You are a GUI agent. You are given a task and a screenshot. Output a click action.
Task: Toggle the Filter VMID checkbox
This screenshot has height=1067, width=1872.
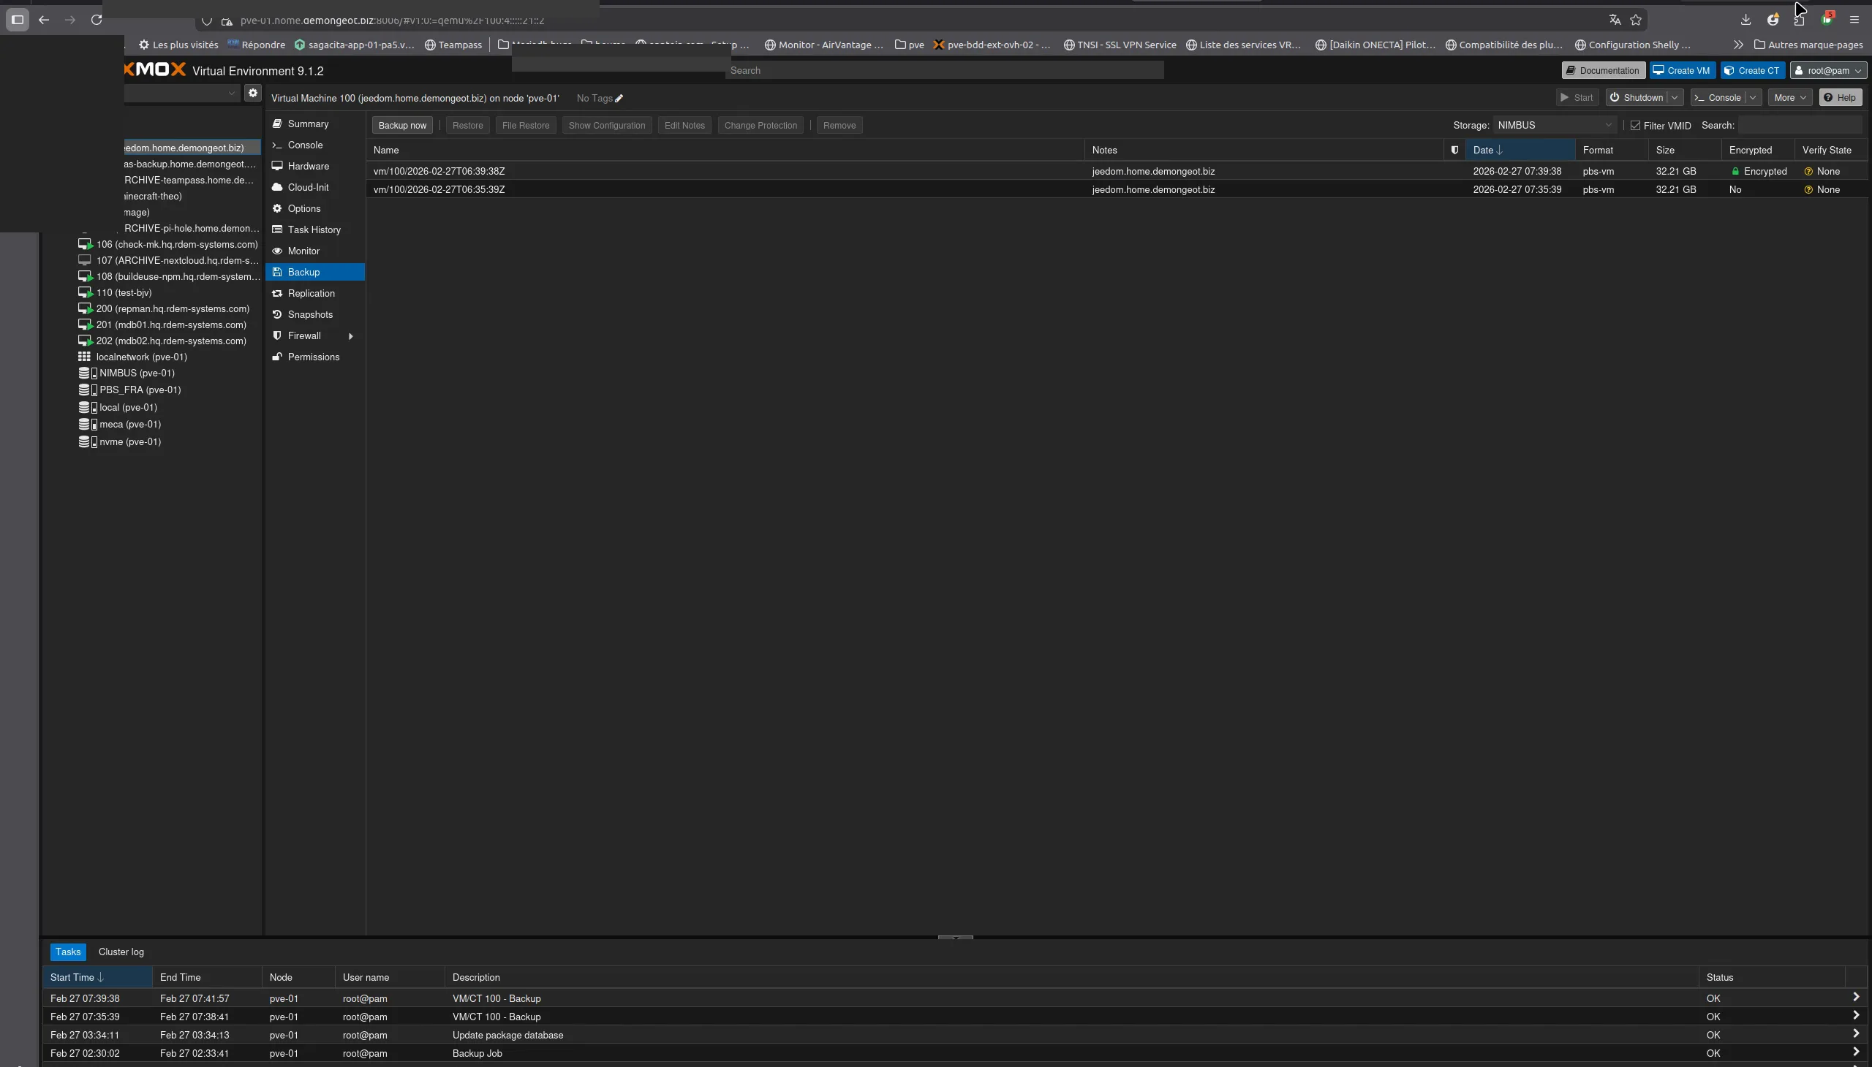click(x=1634, y=125)
